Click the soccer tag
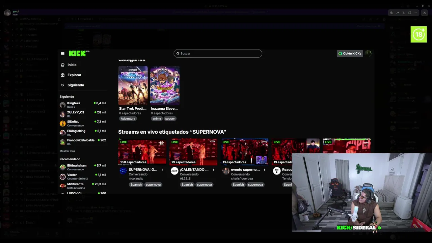The image size is (432, 243). pos(170,118)
